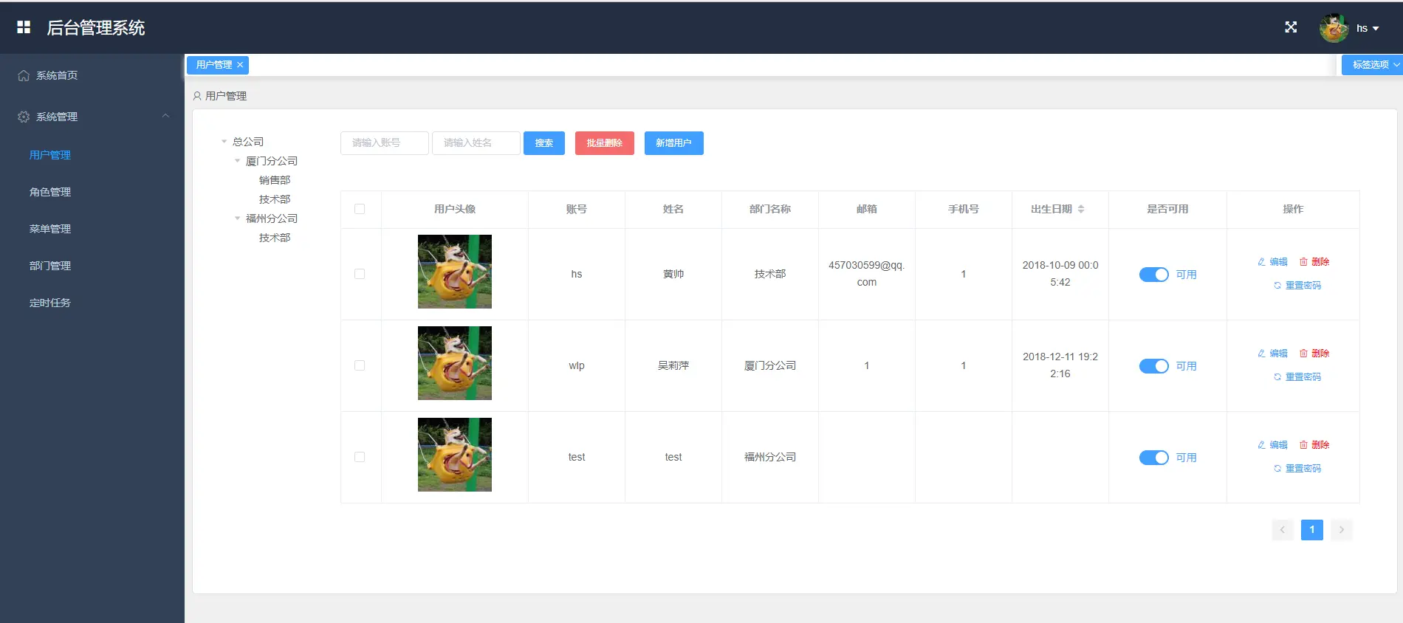The image size is (1403, 623).
Task: Click 删除 for user wlp
Action: tap(1314, 354)
